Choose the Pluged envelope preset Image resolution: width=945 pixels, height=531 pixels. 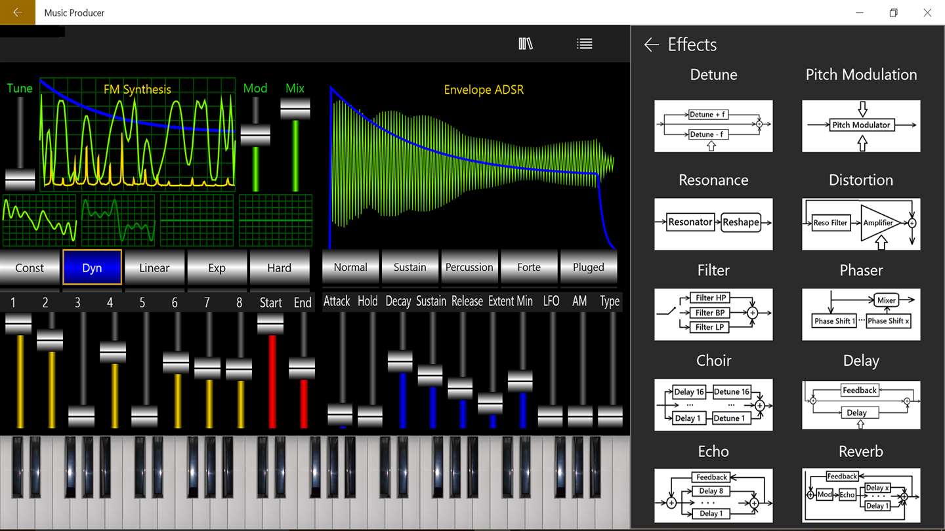pos(588,267)
